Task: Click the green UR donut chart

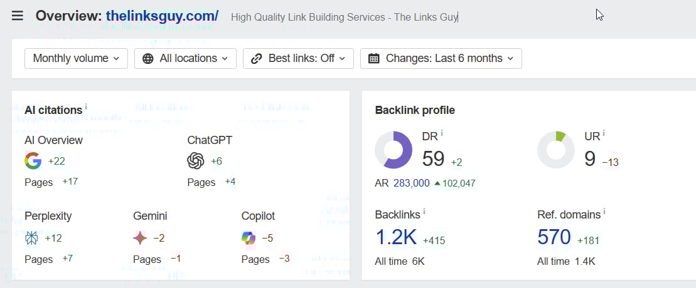Action: (556, 150)
